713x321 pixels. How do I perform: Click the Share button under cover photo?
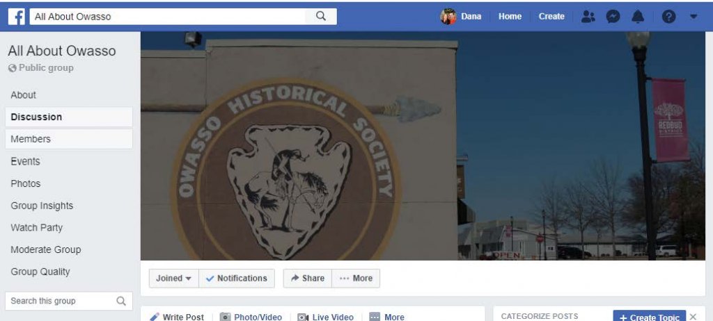click(x=307, y=279)
